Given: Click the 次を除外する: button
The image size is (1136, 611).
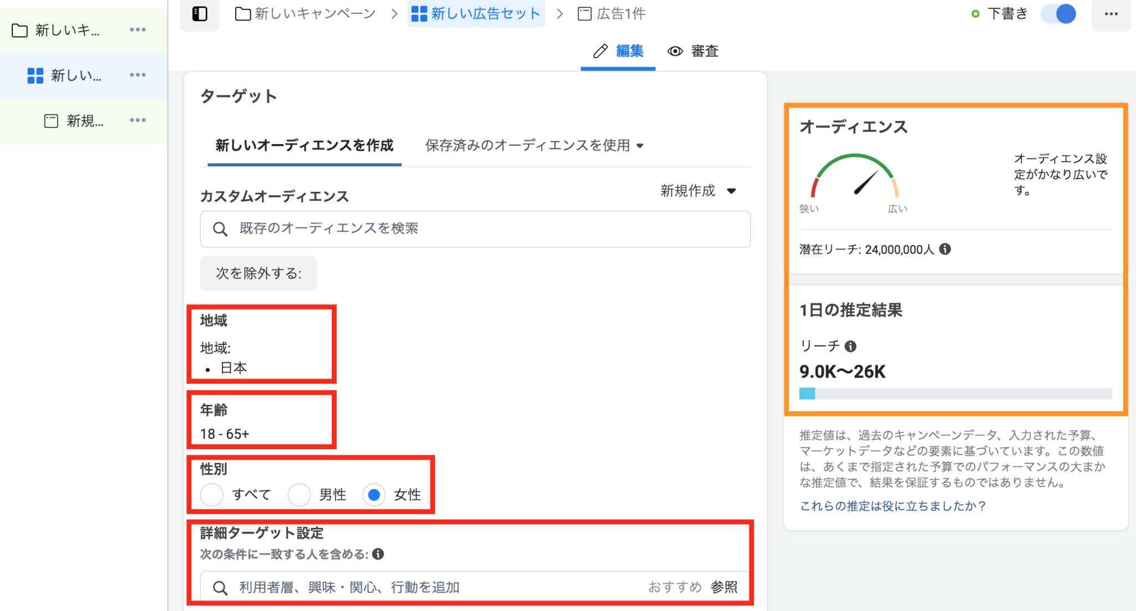Looking at the screenshot, I should tap(258, 273).
